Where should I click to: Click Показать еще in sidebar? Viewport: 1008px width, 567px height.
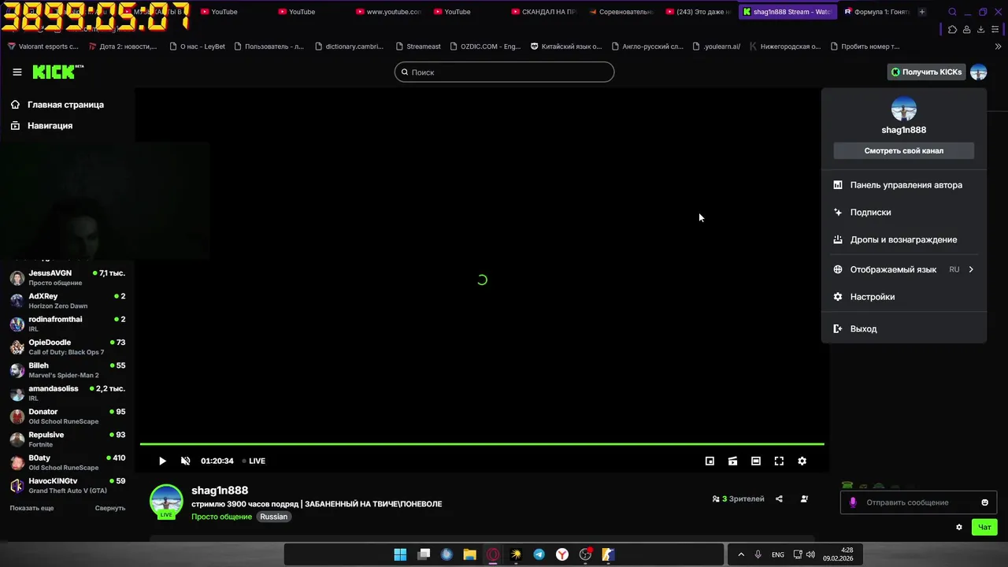[31, 508]
